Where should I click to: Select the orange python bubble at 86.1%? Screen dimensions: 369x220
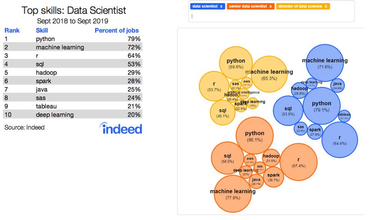pyautogui.click(x=255, y=136)
